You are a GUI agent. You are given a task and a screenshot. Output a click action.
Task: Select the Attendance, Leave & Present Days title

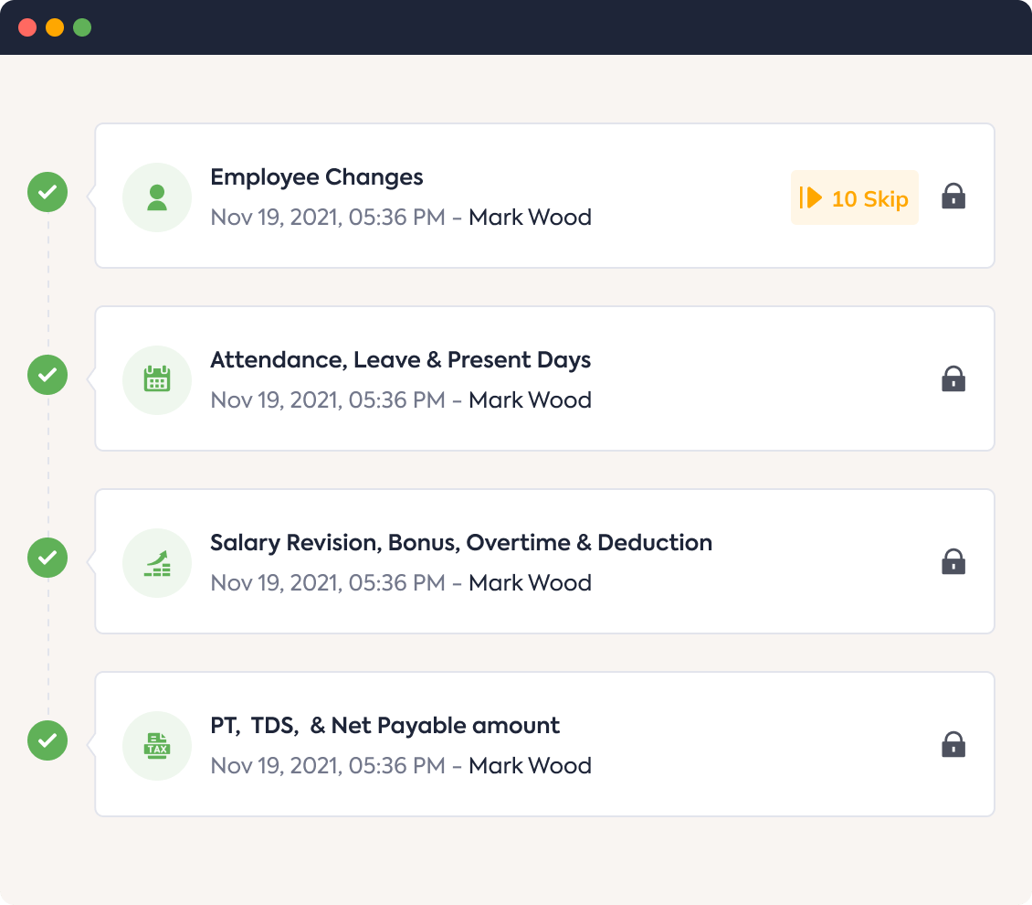point(401,360)
